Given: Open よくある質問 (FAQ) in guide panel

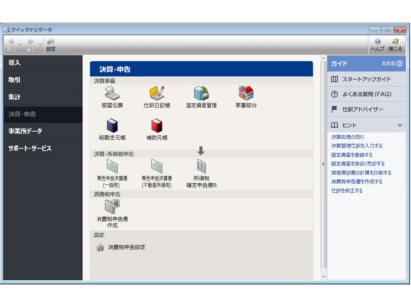Looking at the screenshot, I should pyautogui.click(x=366, y=94).
